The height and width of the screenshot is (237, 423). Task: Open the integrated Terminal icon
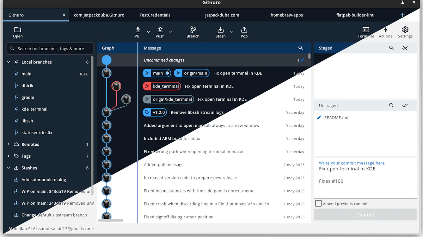tap(366, 30)
